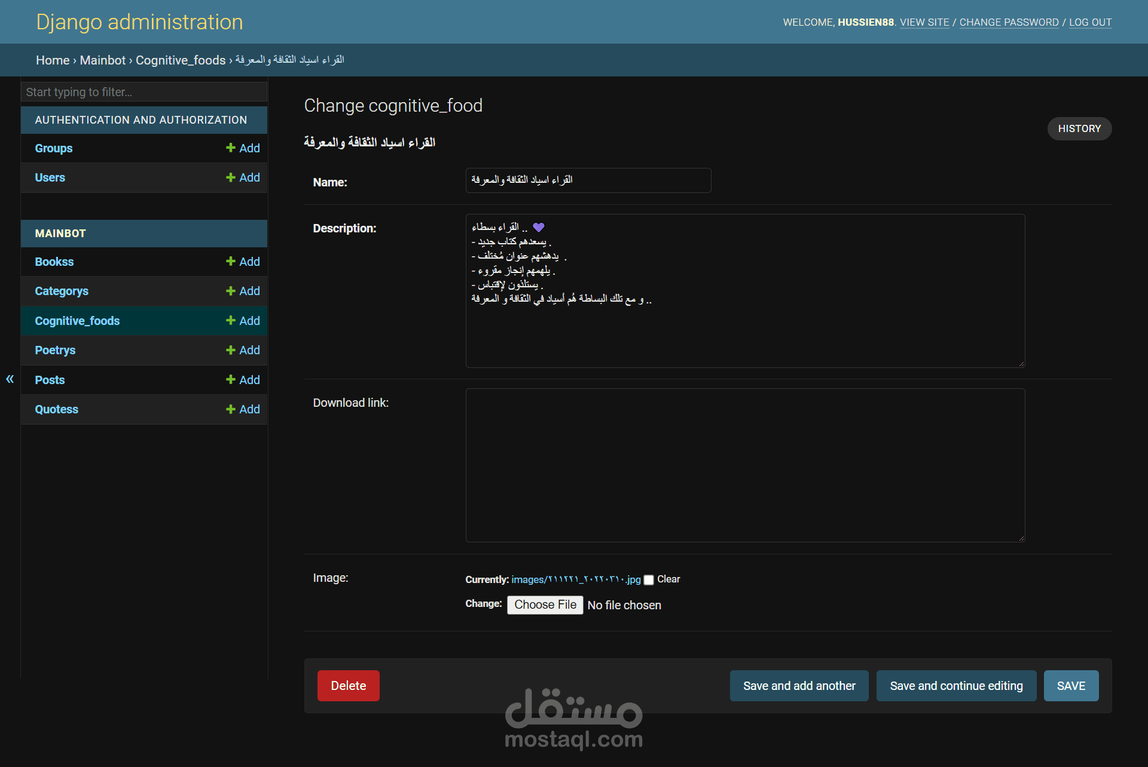Click the Choose File button
Viewport: 1148px width, 767px height.
[545, 605]
